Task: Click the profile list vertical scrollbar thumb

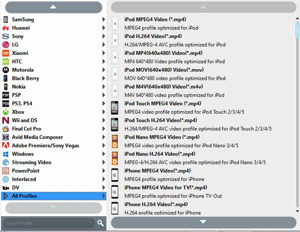Action: tap(297, 30)
